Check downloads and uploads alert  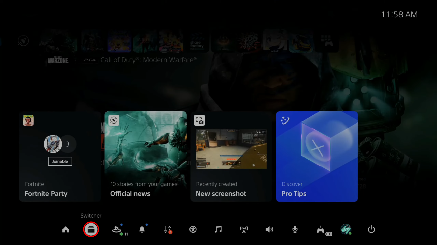click(x=168, y=229)
